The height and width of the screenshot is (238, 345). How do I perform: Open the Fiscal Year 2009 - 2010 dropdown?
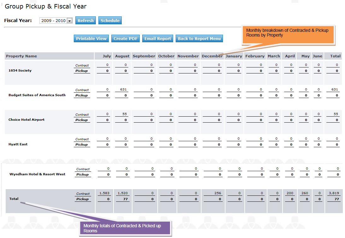point(56,21)
